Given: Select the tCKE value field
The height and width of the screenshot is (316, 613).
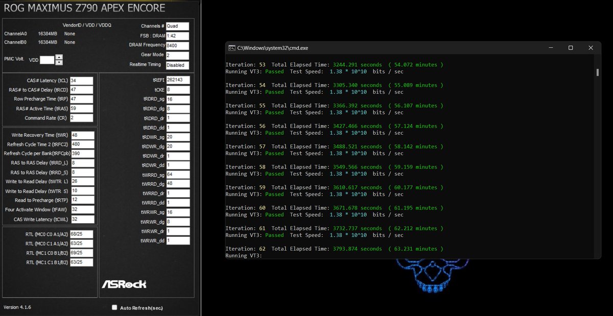Looking at the screenshot, I should tap(177, 89).
